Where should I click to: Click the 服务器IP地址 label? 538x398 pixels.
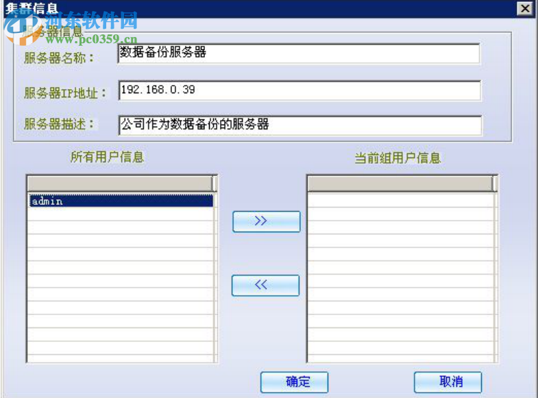[65, 93]
